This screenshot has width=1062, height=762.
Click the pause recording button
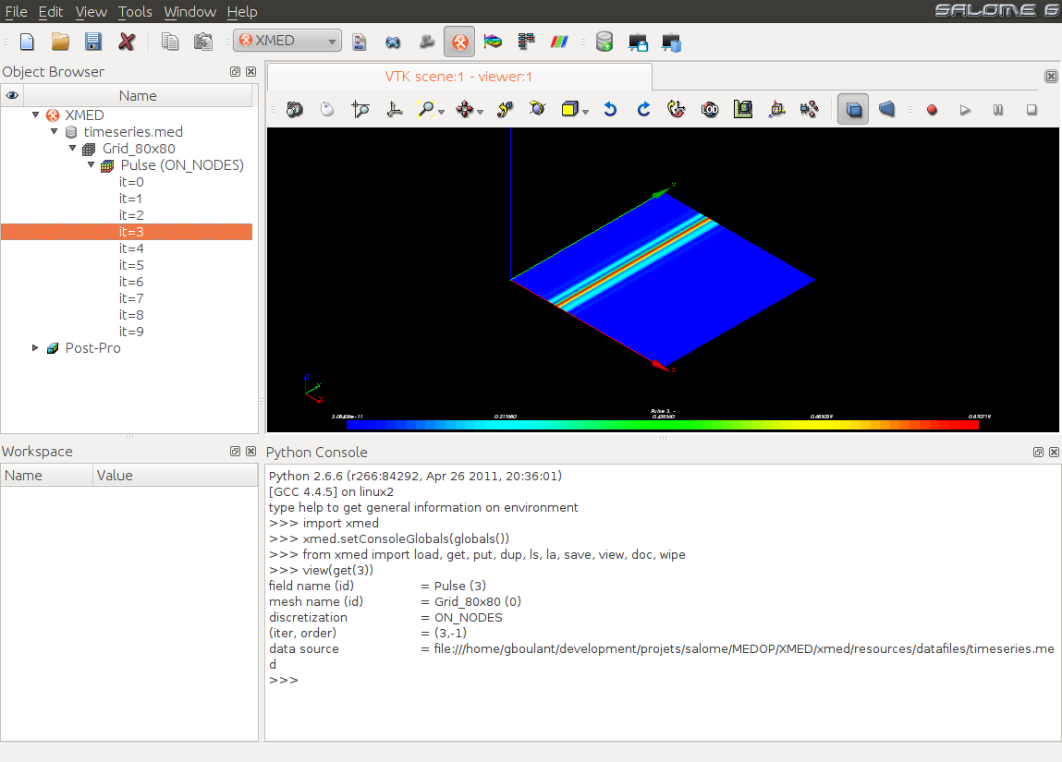(998, 110)
